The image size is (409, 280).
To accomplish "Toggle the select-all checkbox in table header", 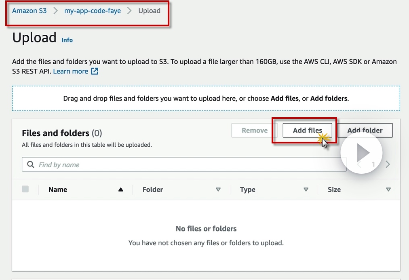I will (25, 189).
